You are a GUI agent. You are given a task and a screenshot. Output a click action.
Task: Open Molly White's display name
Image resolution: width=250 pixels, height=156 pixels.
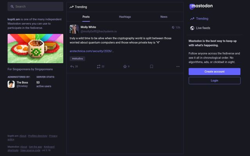(x=88, y=27)
